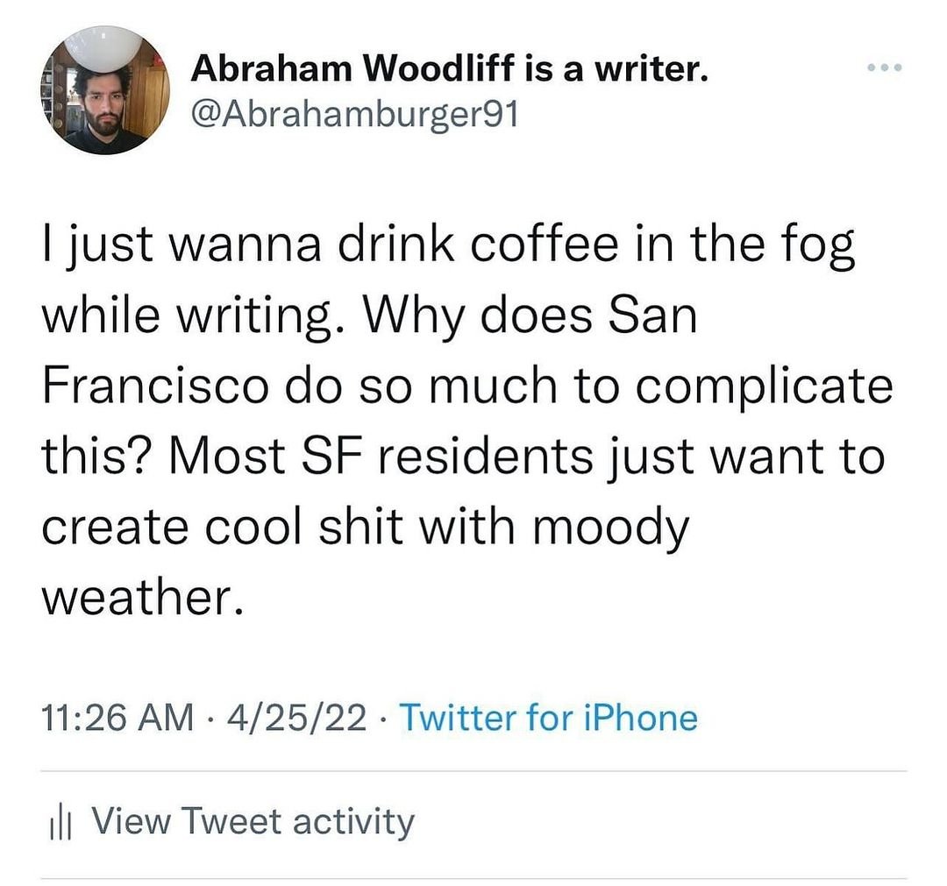Click the word 'complicate' in the tweet
Viewport: 947px width, 886px height.
click(761, 388)
